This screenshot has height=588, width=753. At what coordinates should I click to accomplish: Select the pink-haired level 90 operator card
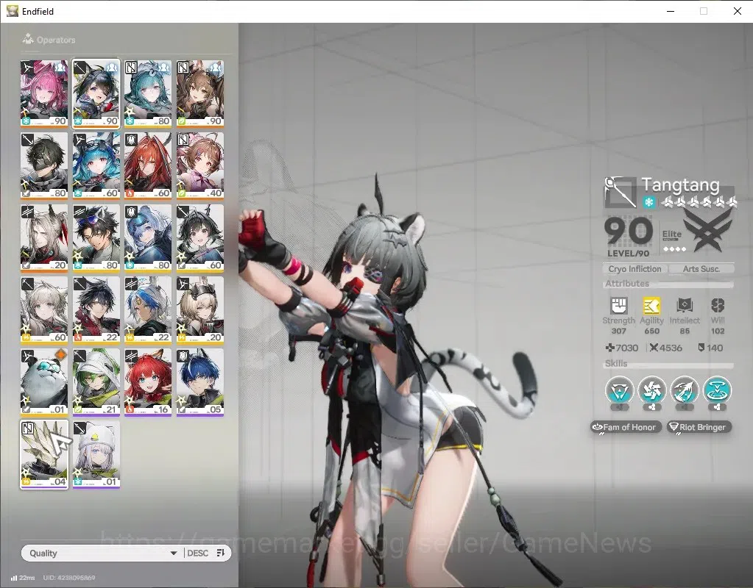coord(44,93)
